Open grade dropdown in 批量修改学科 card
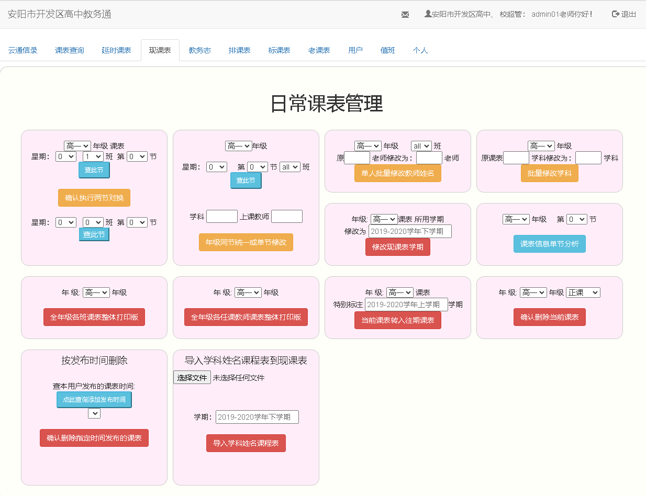The height and width of the screenshot is (496, 646). 541,146
